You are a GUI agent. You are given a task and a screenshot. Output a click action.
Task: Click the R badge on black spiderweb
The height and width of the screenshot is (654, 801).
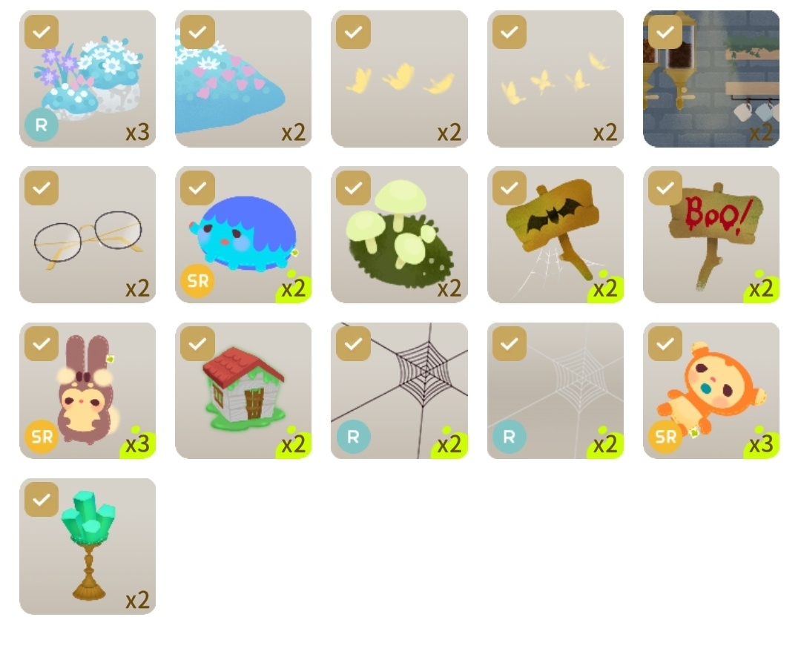[x=354, y=437]
